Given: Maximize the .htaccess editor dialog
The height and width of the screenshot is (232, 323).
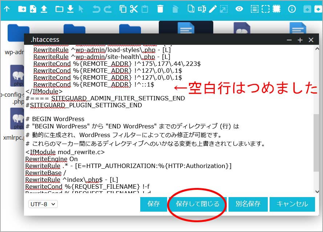Looking at the screenshot, I should [x=300, y=40].
